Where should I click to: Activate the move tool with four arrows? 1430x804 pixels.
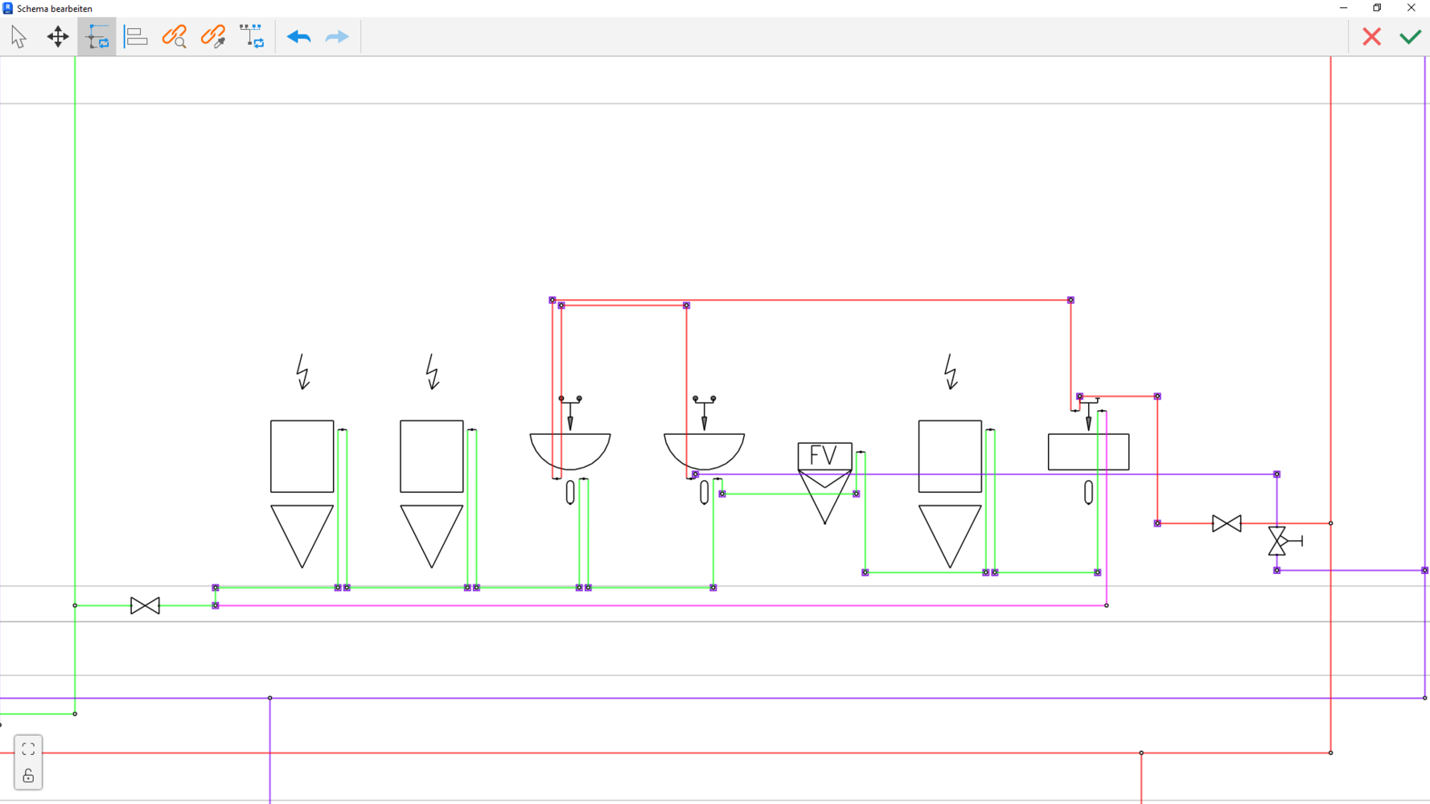[58, 37]
